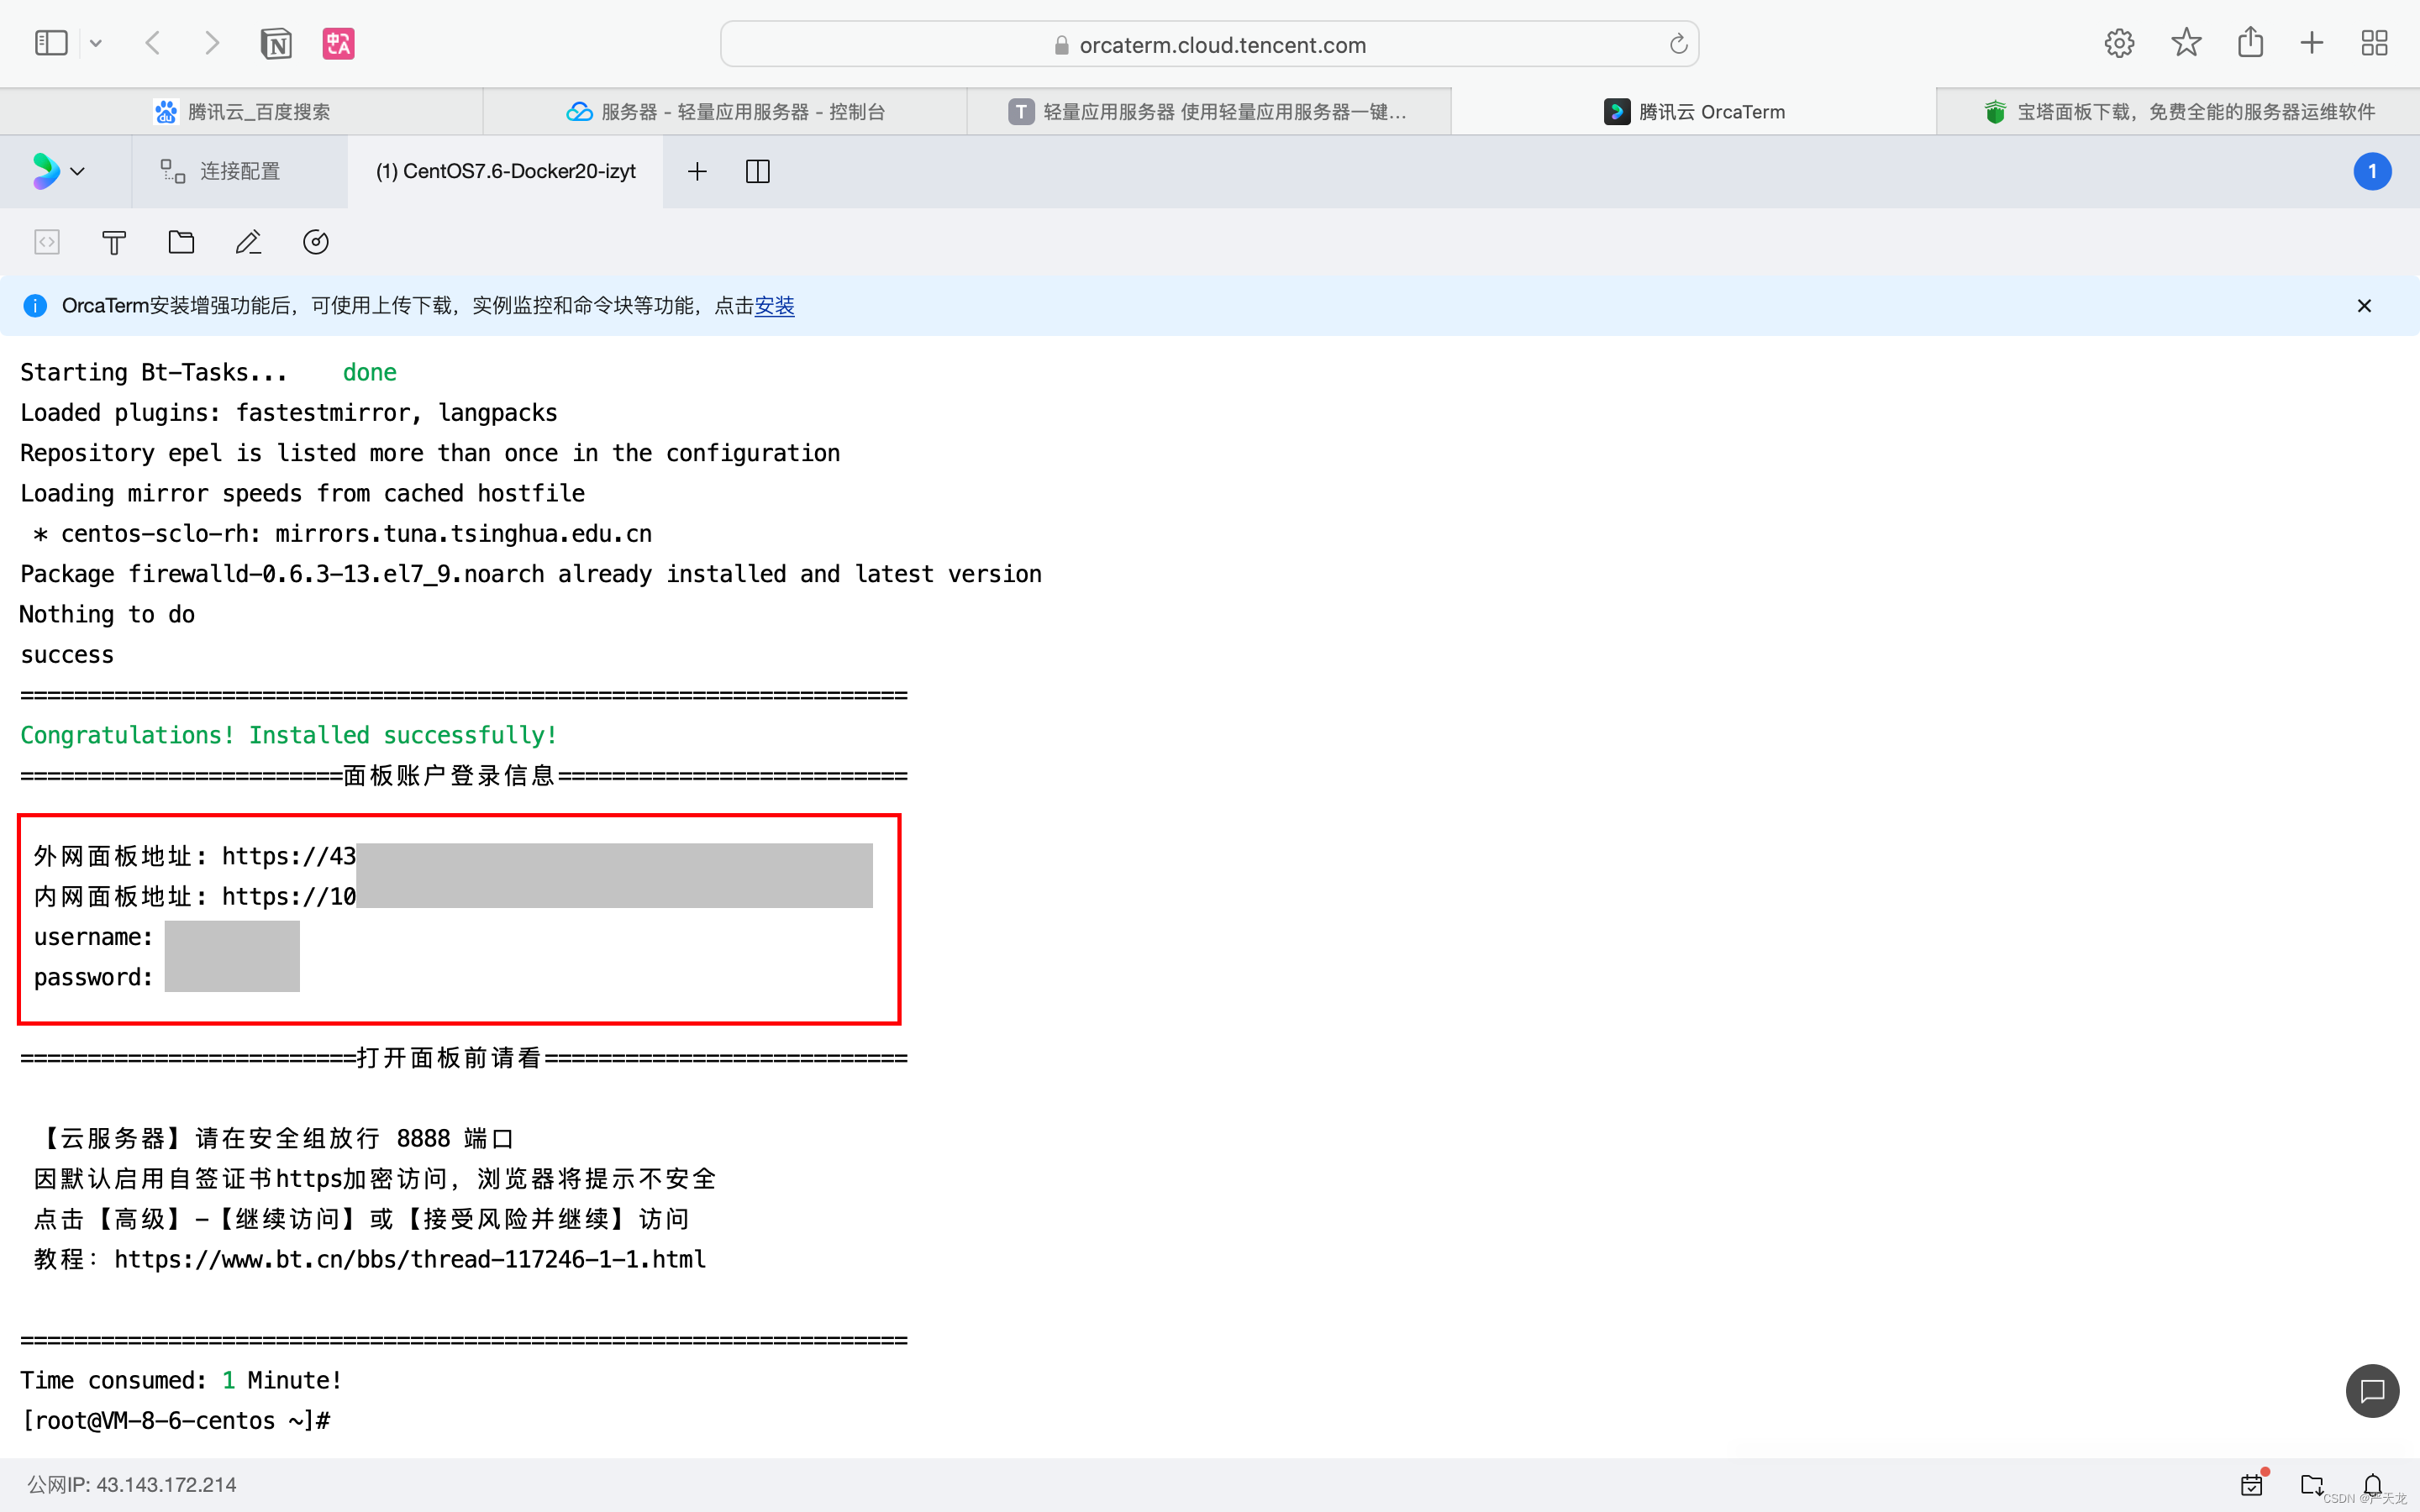Open the calendar task icon in status bar

[2252, 1484]
